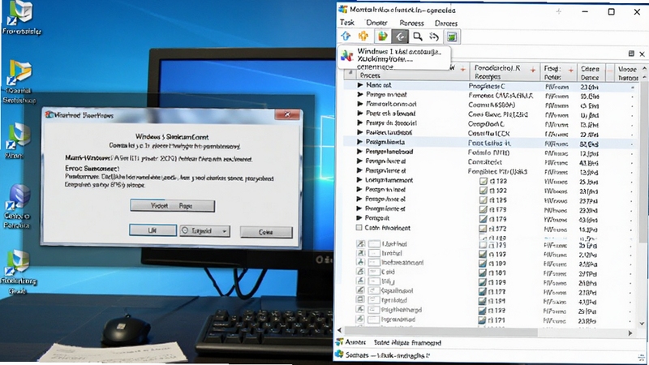Viewport: 649px width, 365px height.
Task: Expand the Pongoilt row triangle
Action: [x=360, y=217]
